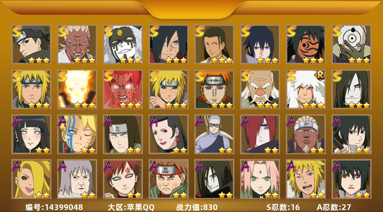This screenshot has width=383, height=212.
Task: Select the blonde Deidara portrait
Action: coord(31,179)
